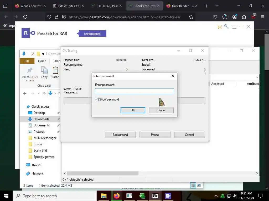Click taskbar search box

tap(55, 196)
